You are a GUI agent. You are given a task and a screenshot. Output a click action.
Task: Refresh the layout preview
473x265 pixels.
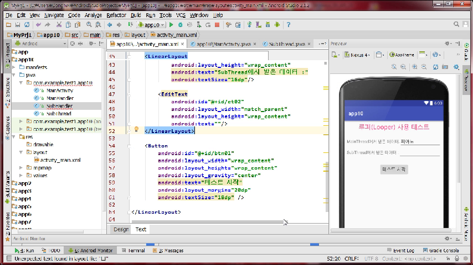pyautogui.click(x=434, y=67)
